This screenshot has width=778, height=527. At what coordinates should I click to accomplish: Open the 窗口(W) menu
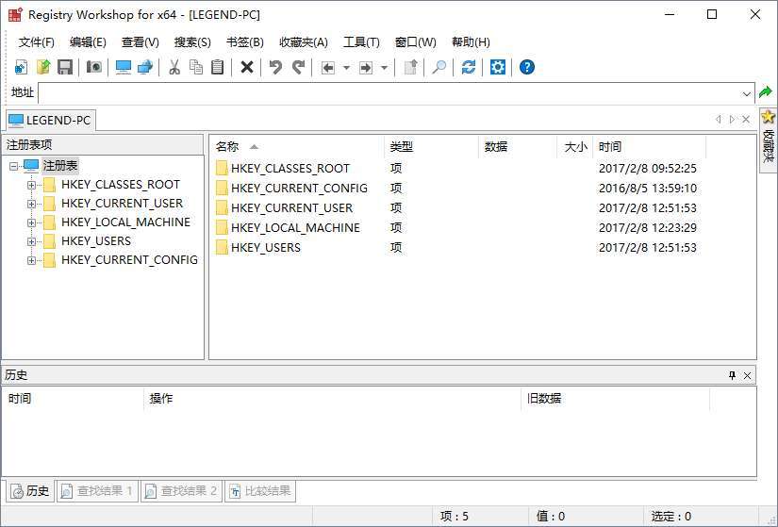click(415, 42)
